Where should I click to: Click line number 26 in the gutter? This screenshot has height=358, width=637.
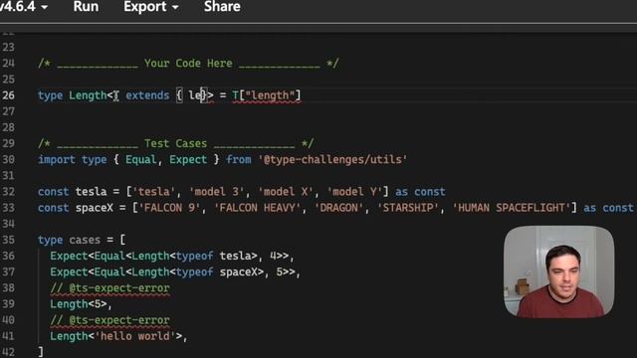(9, 95)
